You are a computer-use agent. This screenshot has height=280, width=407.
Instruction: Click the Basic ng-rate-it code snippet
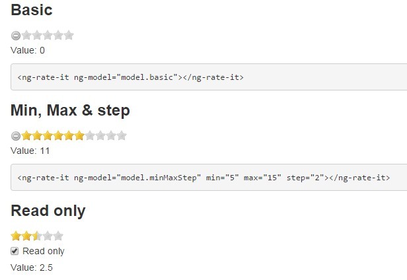(131, 77)
